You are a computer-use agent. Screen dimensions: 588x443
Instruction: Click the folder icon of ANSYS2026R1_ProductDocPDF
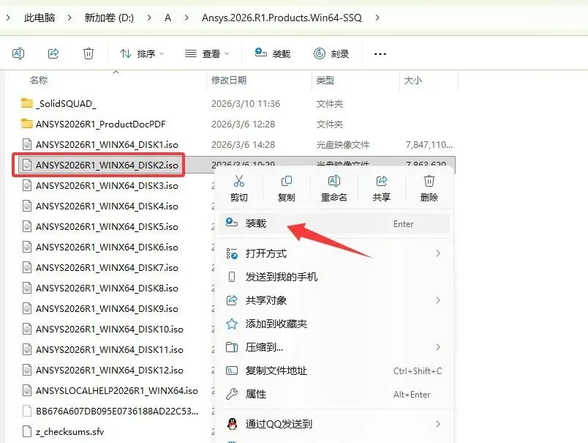26,124
